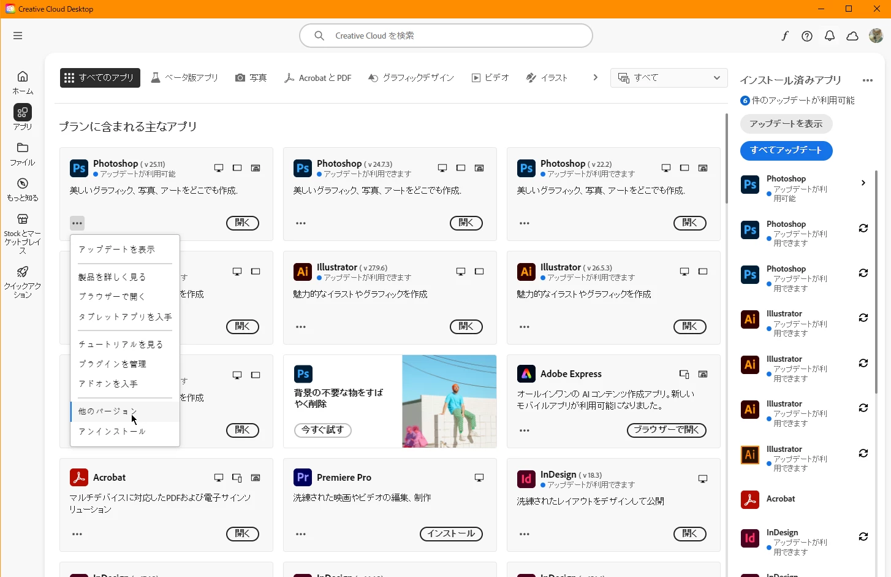Switch to 写真 tab

point(251,78)
